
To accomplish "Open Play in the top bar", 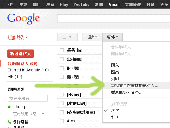I will [64, 5].
